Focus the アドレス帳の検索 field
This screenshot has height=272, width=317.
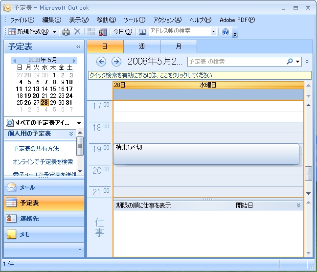[x=180, y=31]
